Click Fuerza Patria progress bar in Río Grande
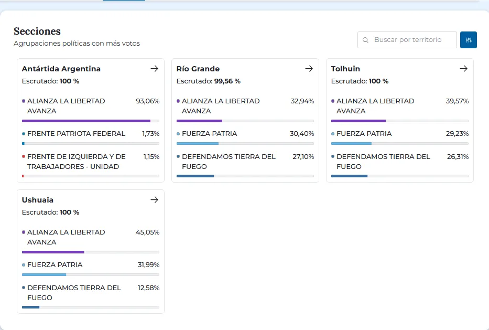The width and height of the screenshot is (489, 330). tap(245, 143)
